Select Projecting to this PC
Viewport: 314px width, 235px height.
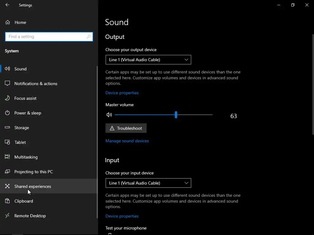pos(33,172)
